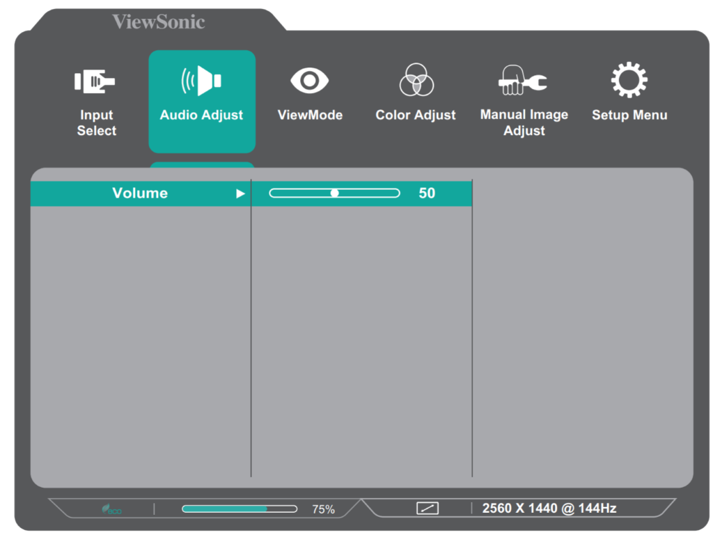Switch to the ViewMode tab
Screen dimensions: 713x551
pos(310,94)
